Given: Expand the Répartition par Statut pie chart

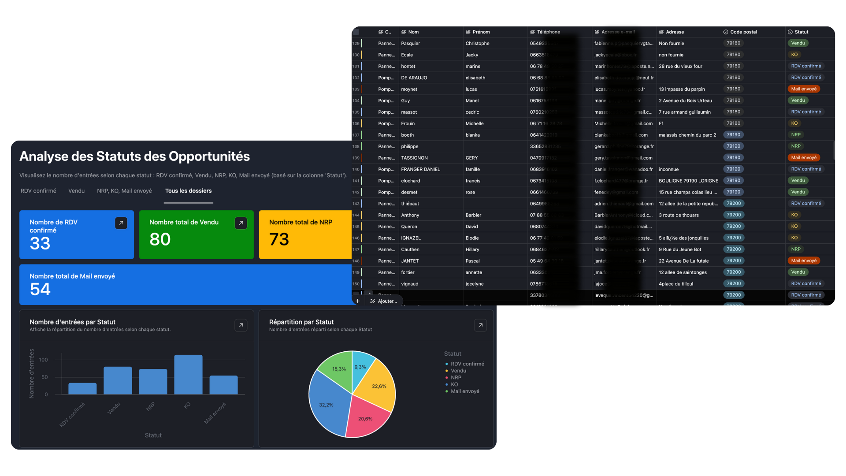Looking at the screenshot, I should click(480, 325).
